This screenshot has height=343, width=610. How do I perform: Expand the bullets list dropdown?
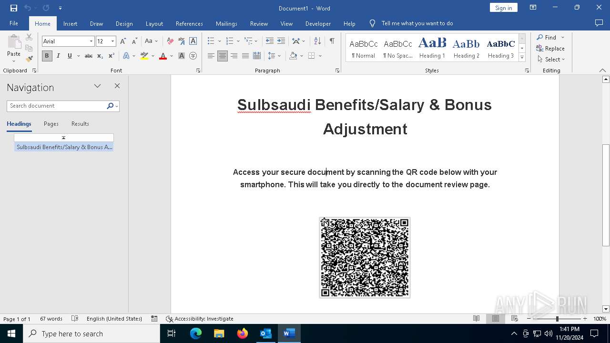click(x=219, y=41)
